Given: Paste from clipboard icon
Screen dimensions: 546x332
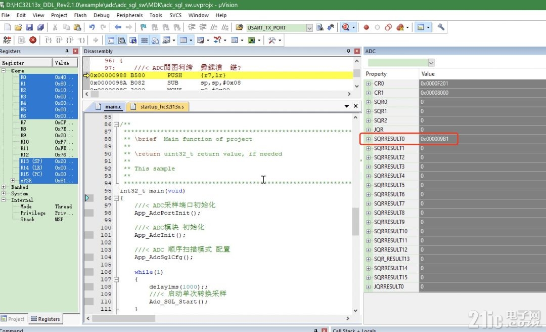Looking at the screenshot, I should pyautogui.click(x=78, y=27).
